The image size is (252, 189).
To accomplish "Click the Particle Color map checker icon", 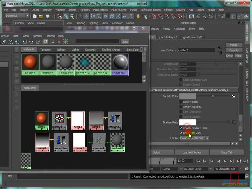I will [x=233, y=96].
